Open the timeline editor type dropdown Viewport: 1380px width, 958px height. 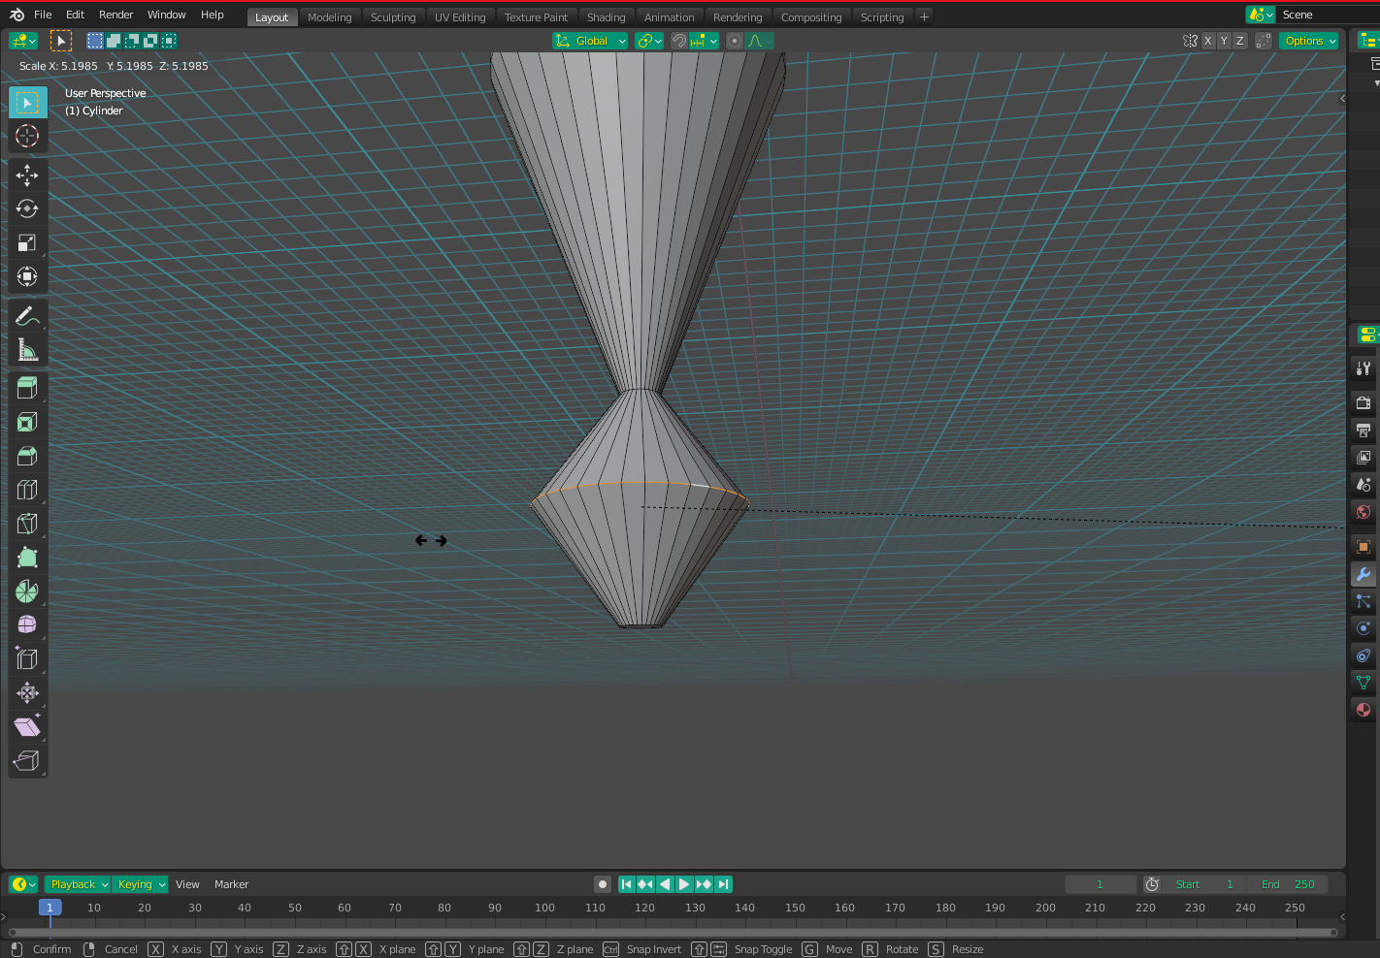coord(23,884)
